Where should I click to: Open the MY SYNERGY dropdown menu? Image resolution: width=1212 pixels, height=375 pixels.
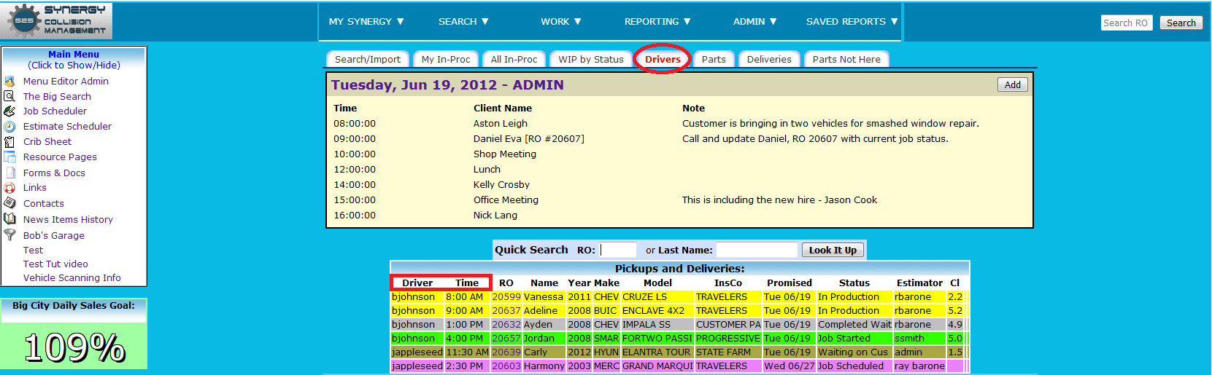click(366, 22)
